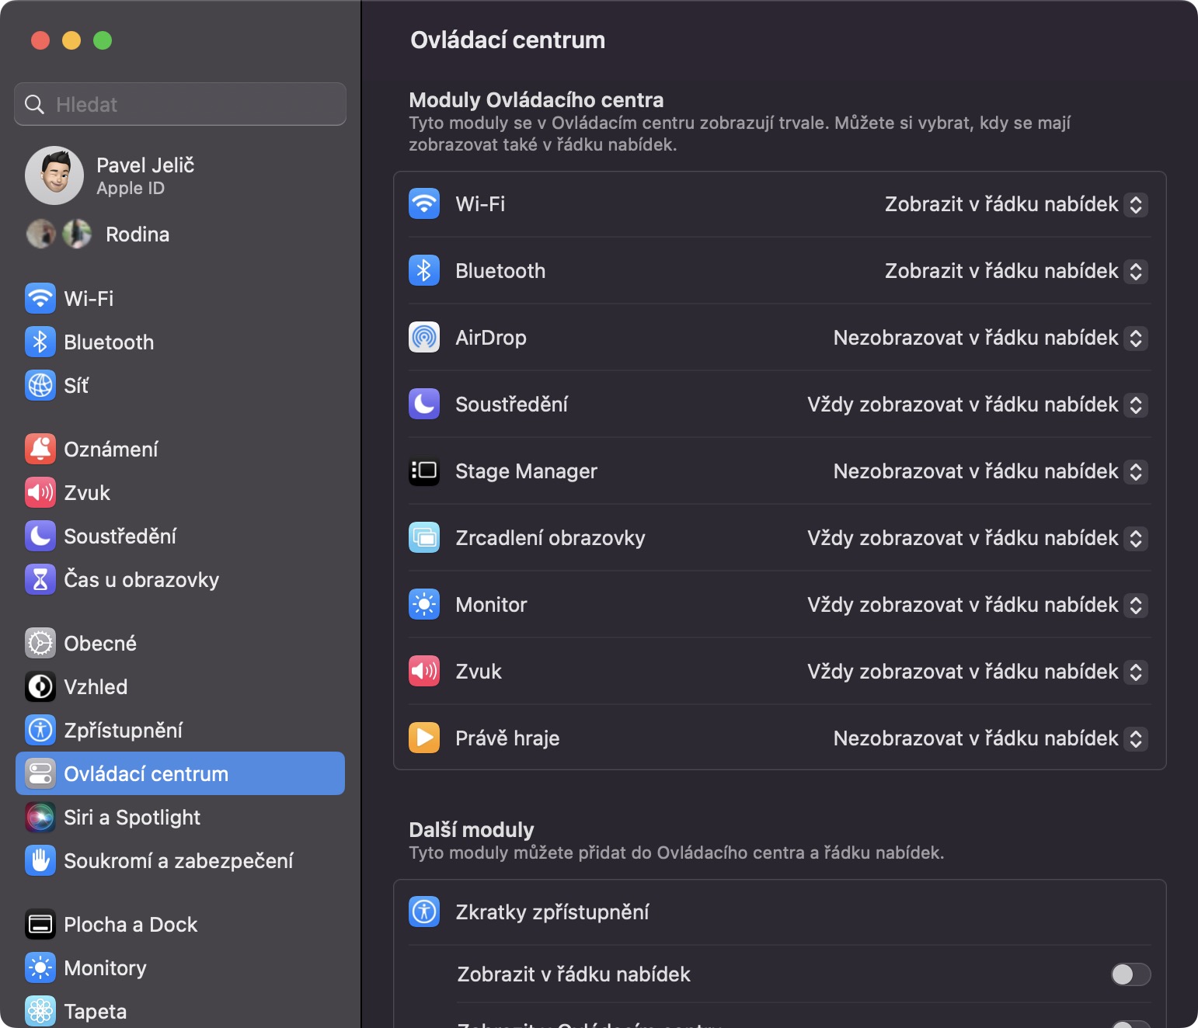Click the Zrcadlení obrazovky icon
The height and width of the screenshot is (1028, 1198).
coord(424,537)
